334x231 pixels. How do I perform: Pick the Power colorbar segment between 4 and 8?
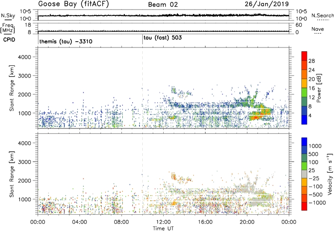[x=304, y=110]
